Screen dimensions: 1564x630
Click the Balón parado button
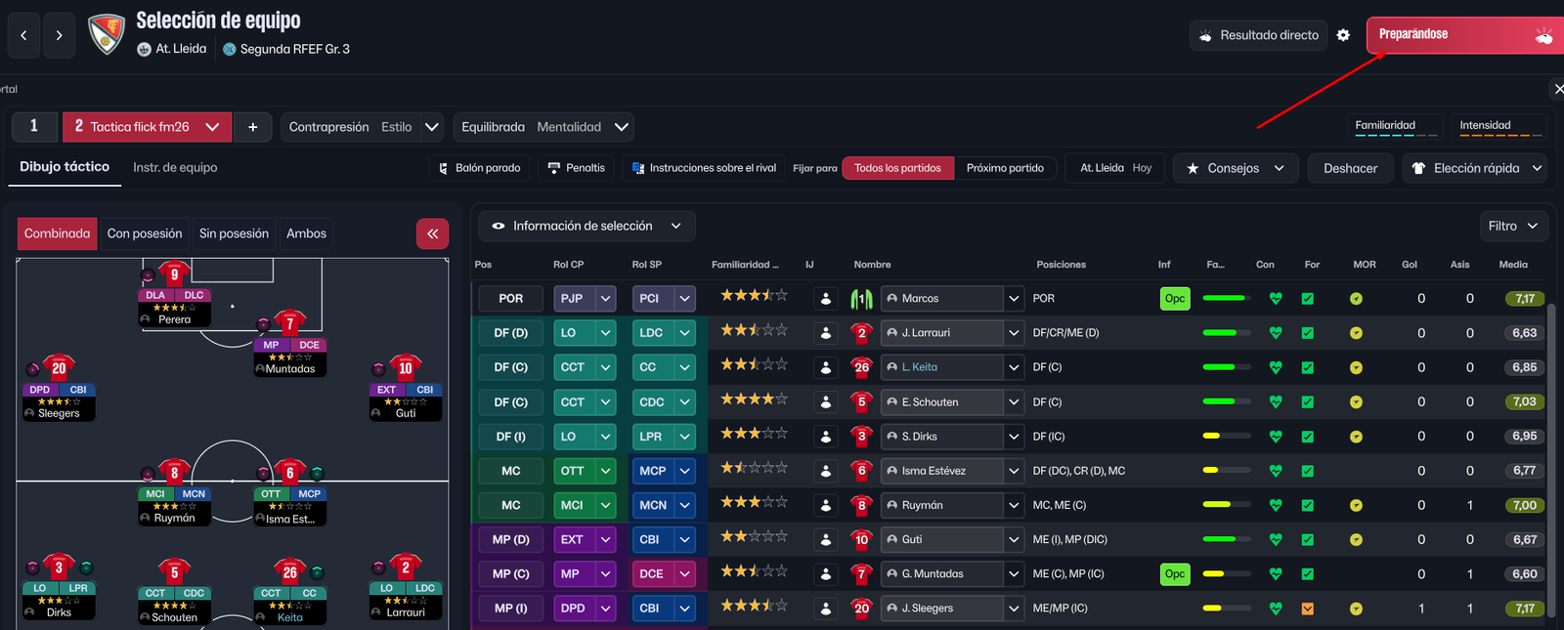point(479,168)
